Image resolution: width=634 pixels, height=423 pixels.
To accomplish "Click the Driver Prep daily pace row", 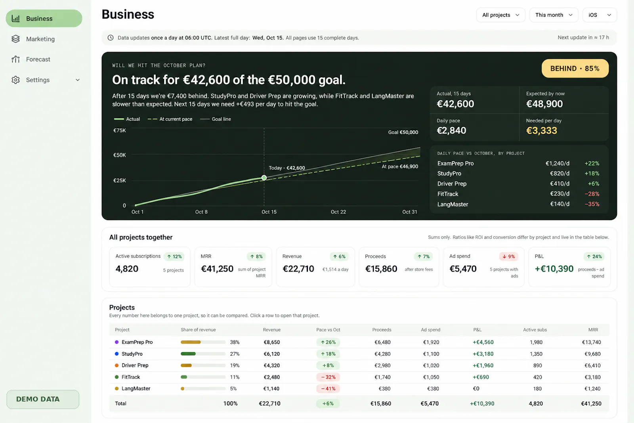I will tap(518, 184).
